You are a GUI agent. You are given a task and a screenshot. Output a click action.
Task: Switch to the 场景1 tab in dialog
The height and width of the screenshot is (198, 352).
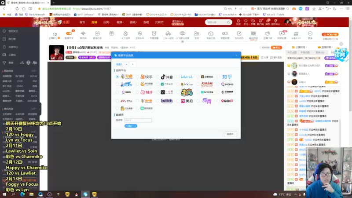119,64
